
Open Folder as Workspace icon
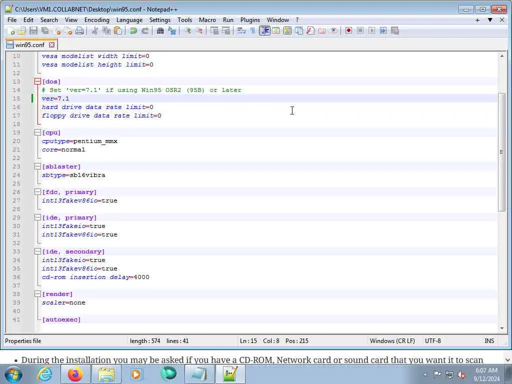322,30
